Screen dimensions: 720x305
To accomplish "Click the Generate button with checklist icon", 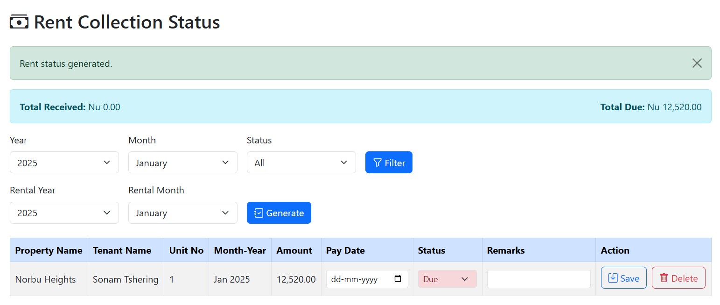I will pos(279,213).
